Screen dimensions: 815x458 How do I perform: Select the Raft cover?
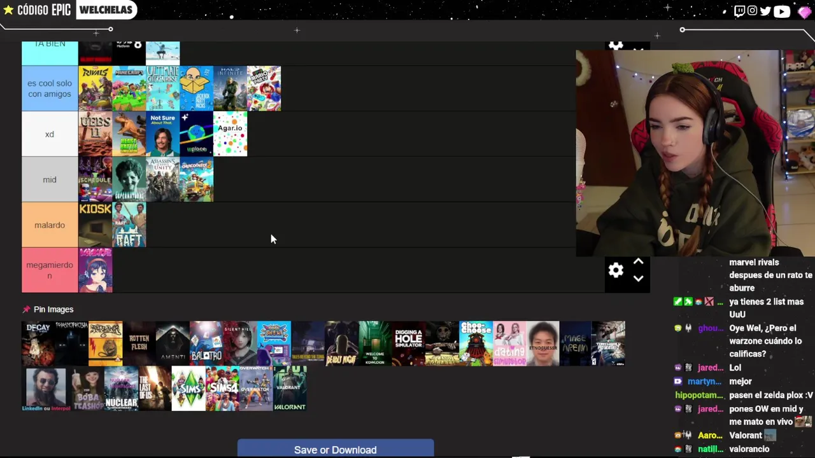(129, 225)
